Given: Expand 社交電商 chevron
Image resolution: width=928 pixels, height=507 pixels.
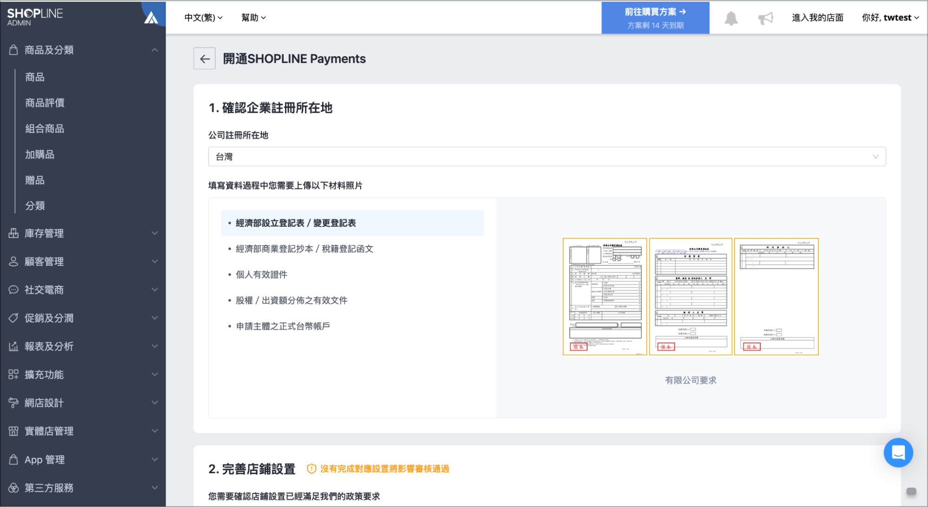Looking at the screenshot, I should click(x=155, y=290).
